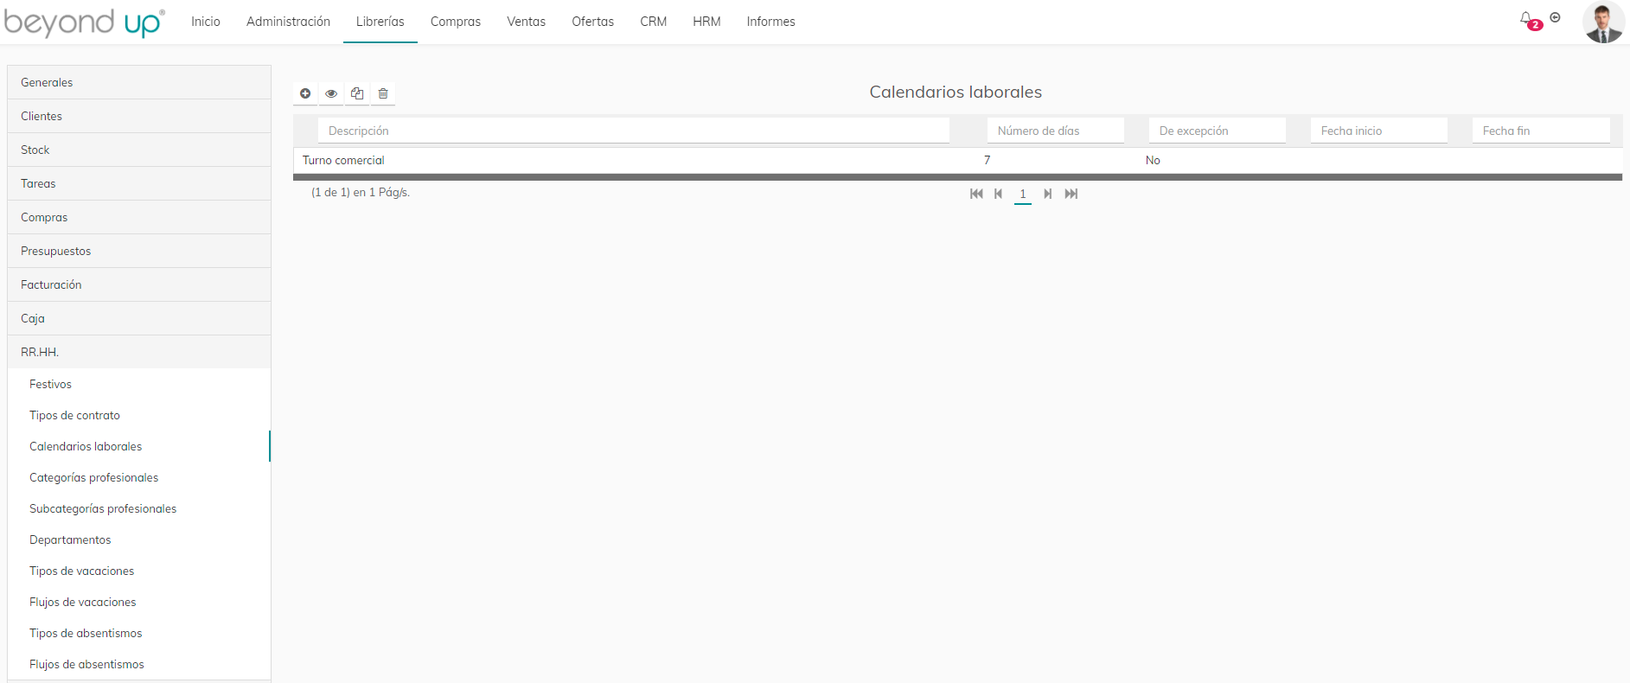The height and width of the screenshot is (683, 1630).
Task: Click the Fecha fin filter field
Action: [x=1541, y=131]
